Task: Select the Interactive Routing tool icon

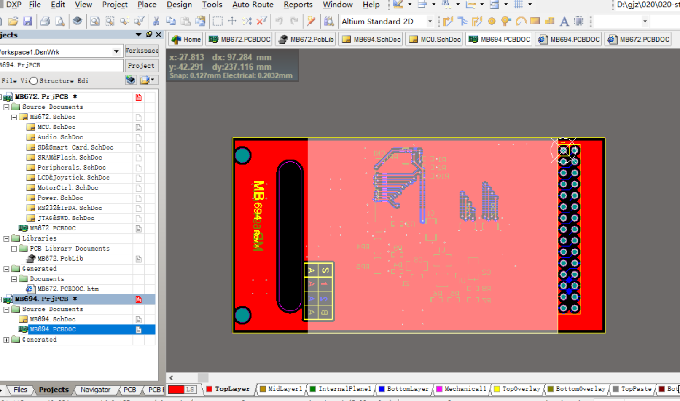Action: (448, 21)
